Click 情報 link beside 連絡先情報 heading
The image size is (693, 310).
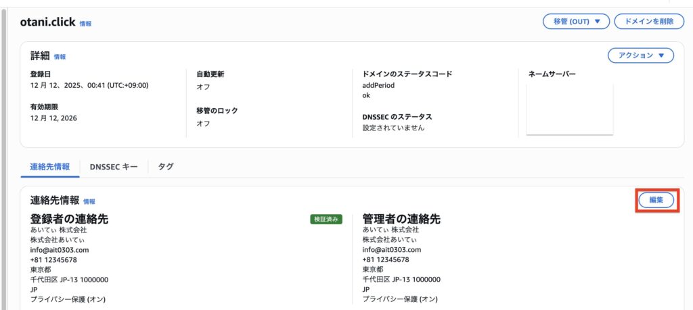89,201
